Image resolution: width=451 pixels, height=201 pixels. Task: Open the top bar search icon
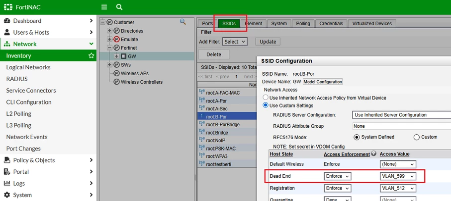119,7
